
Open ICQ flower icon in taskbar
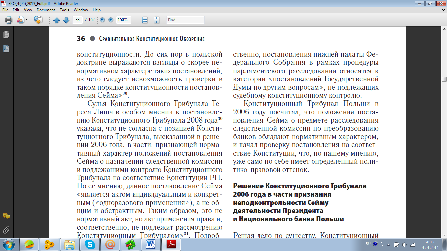pos(131,244)
